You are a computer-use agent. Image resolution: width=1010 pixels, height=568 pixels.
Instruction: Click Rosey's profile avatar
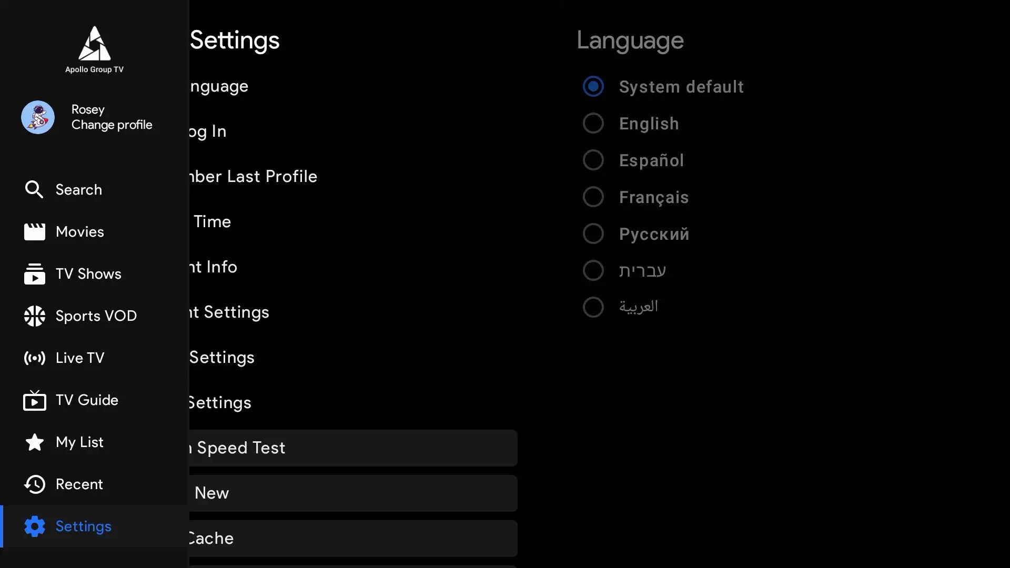pyautogui.click(x=38, y=117)
